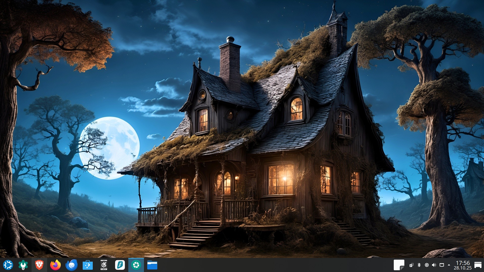Open the Discover software center
This screenshot has height=272, width=484.
pos(87,265)
